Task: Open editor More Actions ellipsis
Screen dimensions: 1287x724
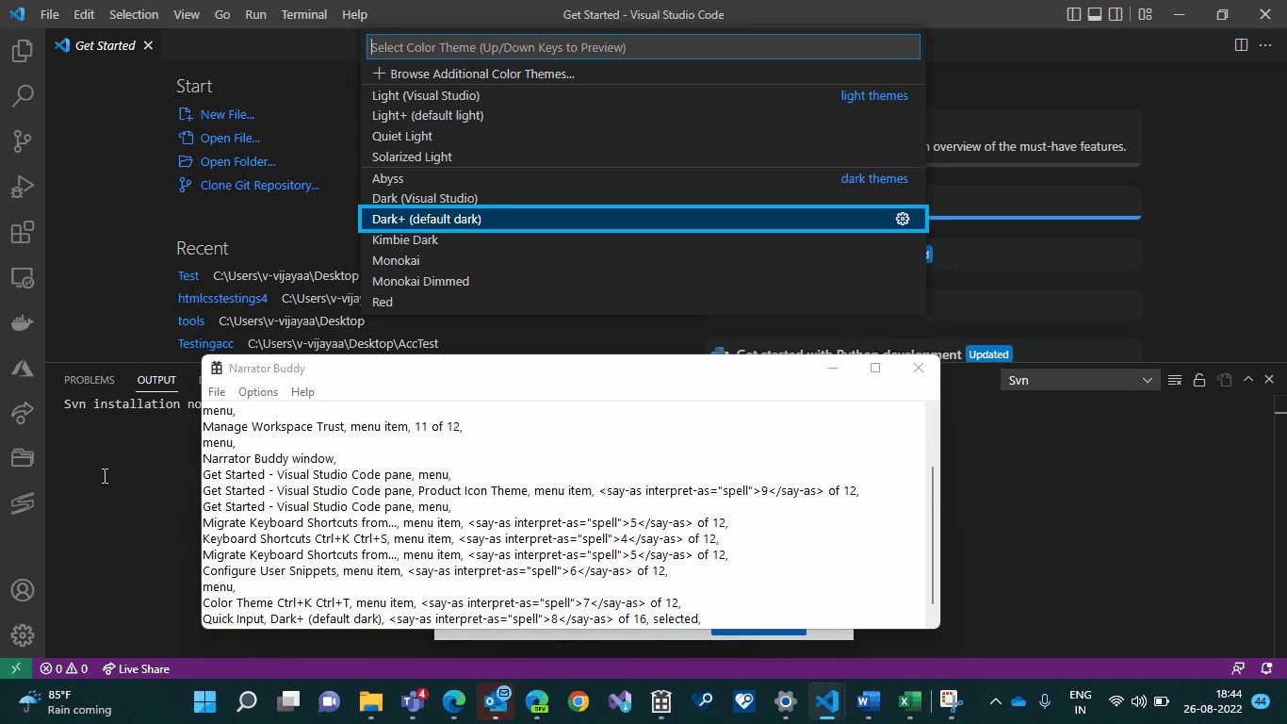Action: (1265, 45)
